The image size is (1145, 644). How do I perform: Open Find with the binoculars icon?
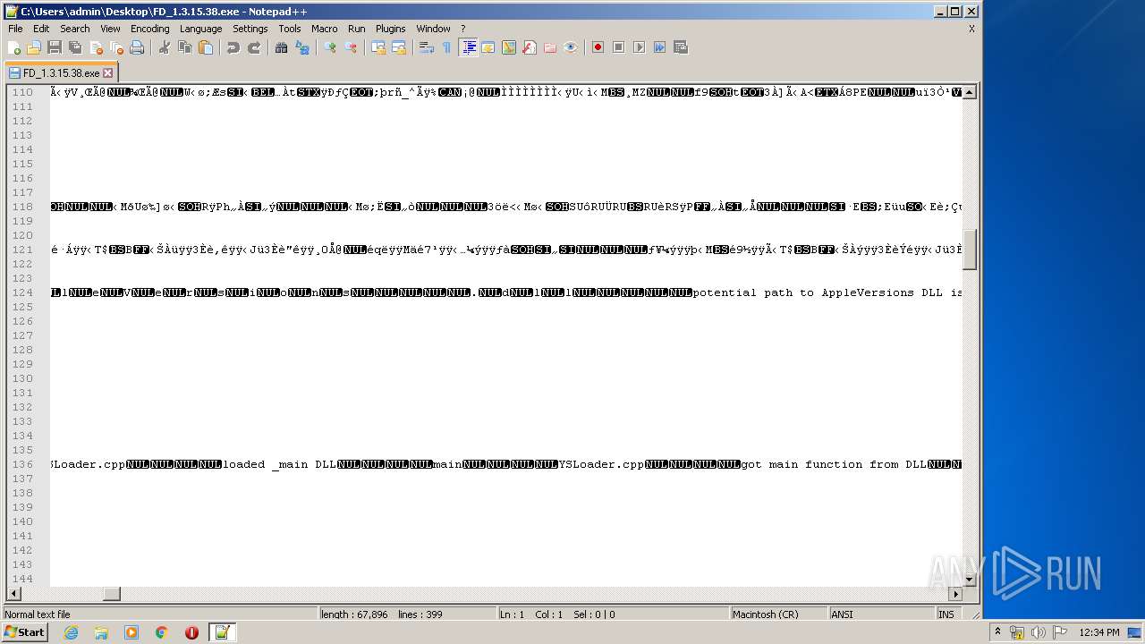(282, 47)
